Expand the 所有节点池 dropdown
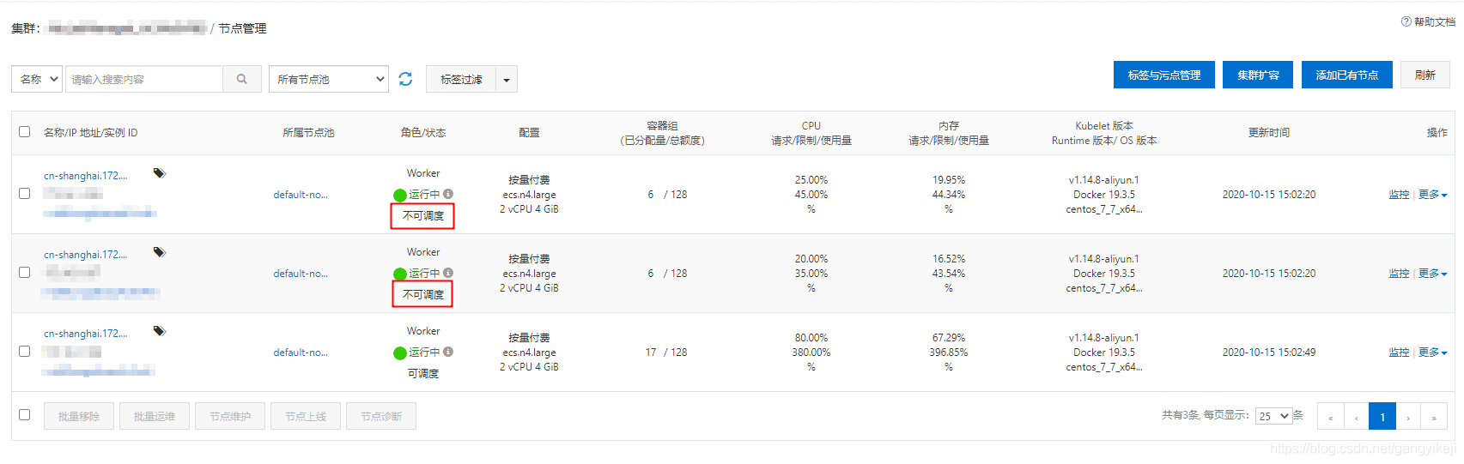1464x464 pixels. [329, 79]
